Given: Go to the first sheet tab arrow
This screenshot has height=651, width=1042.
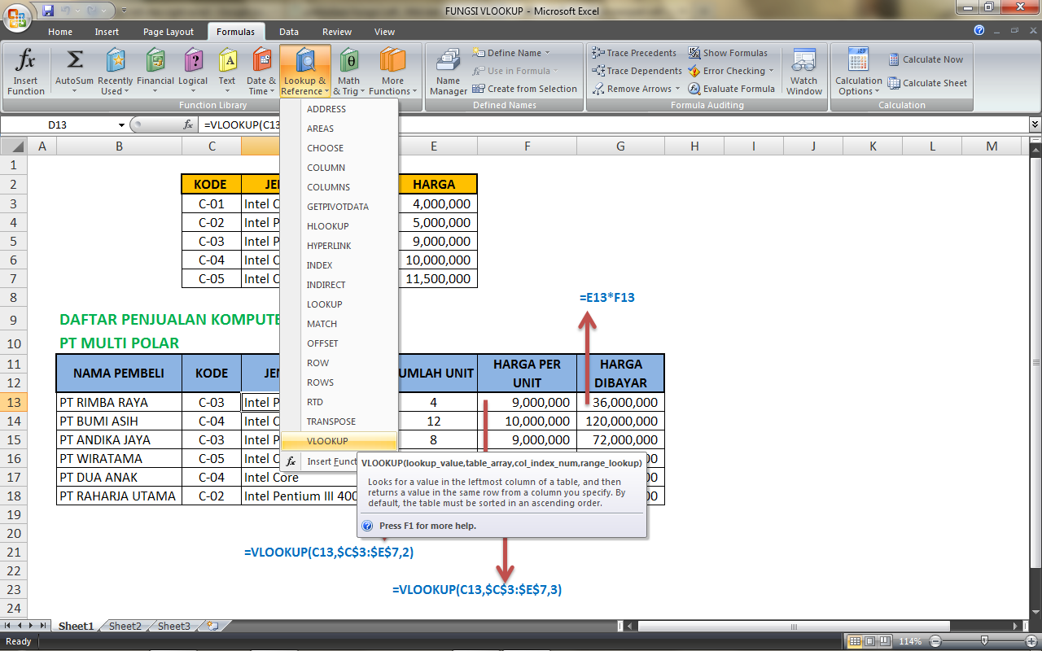Looking at the screenshot, I should click(x=9, y=626).
